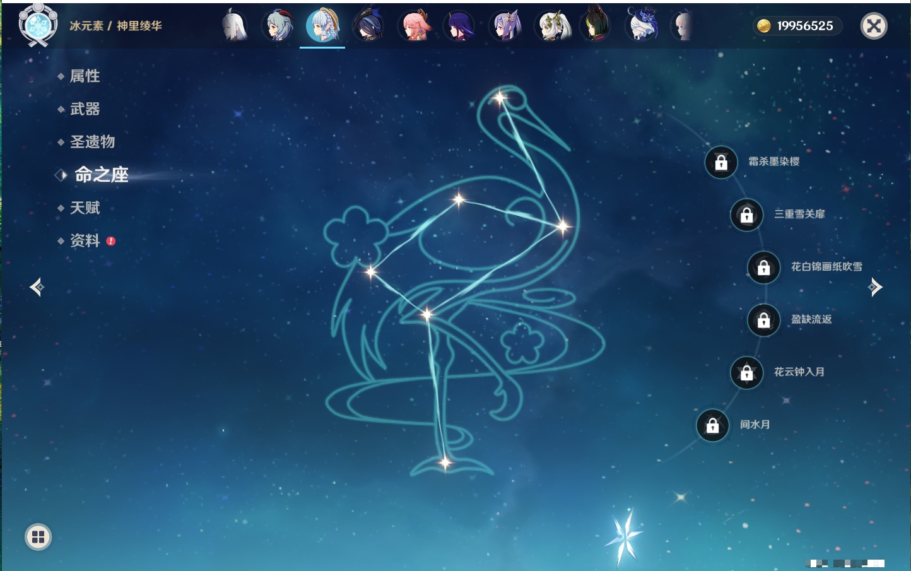Select the long white-haired character portrait
The image size is (911, 571).
tap(234, 26)
